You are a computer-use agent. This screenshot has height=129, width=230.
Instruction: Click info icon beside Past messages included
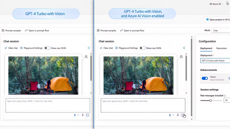click(x=225, y=96)
